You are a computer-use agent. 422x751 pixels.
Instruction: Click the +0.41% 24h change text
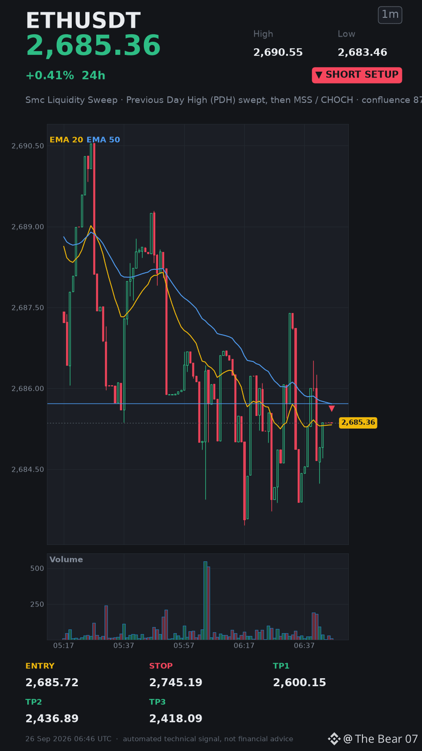click(65, 76)
